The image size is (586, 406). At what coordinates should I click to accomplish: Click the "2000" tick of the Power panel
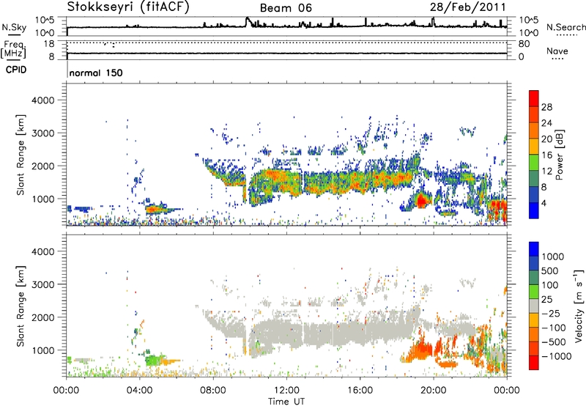click(42, 166)
